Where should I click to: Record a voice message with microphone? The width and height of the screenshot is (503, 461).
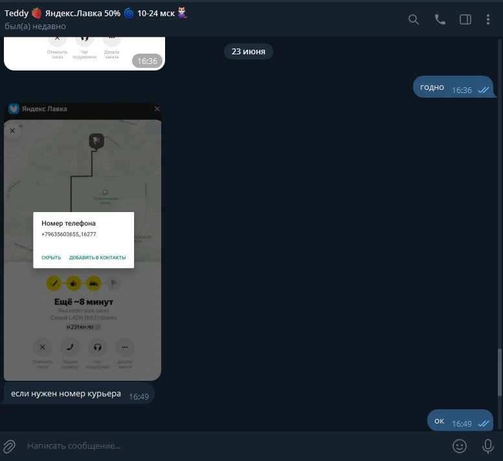click(x=488, y=446)
